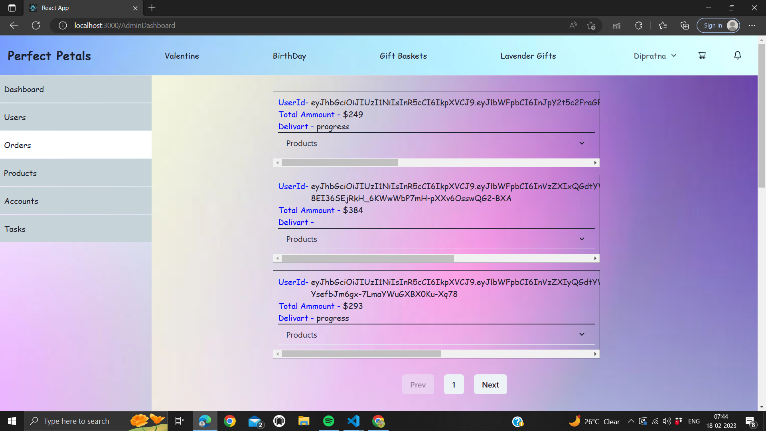Go to Gift Baskets category
Viewport: 766px width, 431px height.
click(403, 56)
